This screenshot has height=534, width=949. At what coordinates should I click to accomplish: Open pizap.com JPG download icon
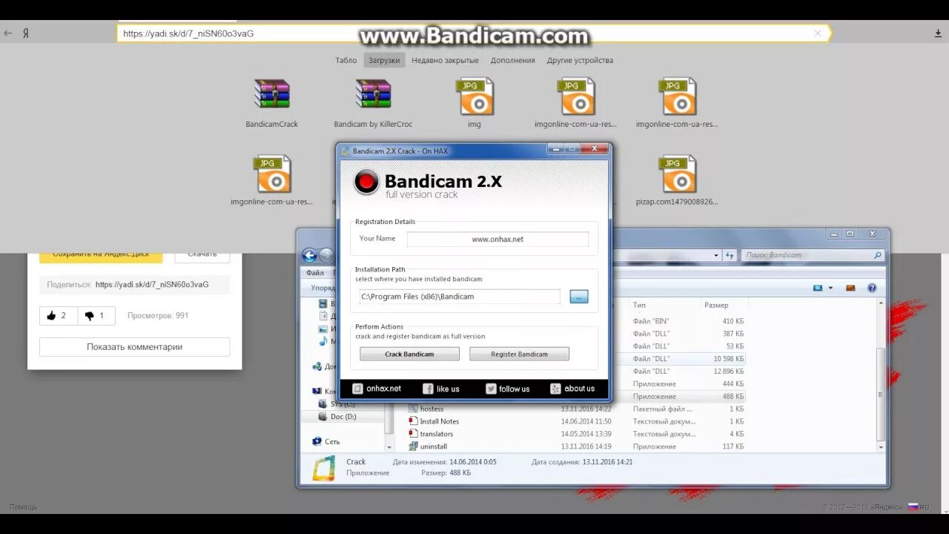[677, 174]
